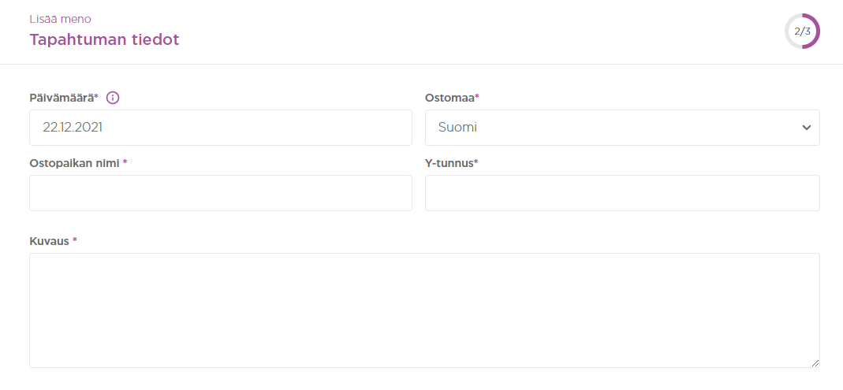
Task: Open the Ostomaa dropdown showing Suomi
Action: pos(622,128)
